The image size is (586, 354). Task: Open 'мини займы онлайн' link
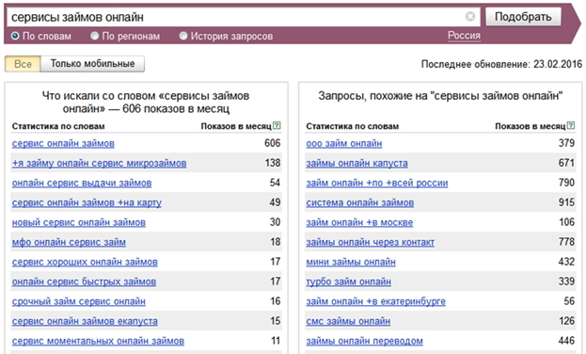point(351,262)
